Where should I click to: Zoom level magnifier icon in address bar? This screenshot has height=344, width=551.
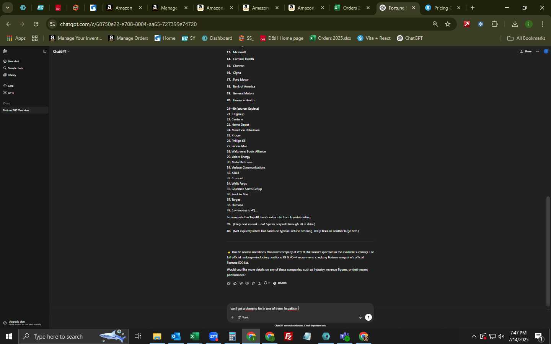coord(435,24)
